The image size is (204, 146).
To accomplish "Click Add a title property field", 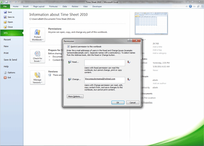I will 157,47.
